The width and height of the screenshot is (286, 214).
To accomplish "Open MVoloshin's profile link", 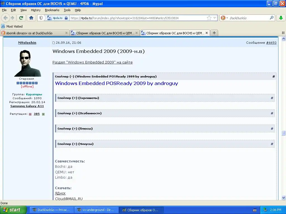I will pyautogui.click(x=27, y=43).
